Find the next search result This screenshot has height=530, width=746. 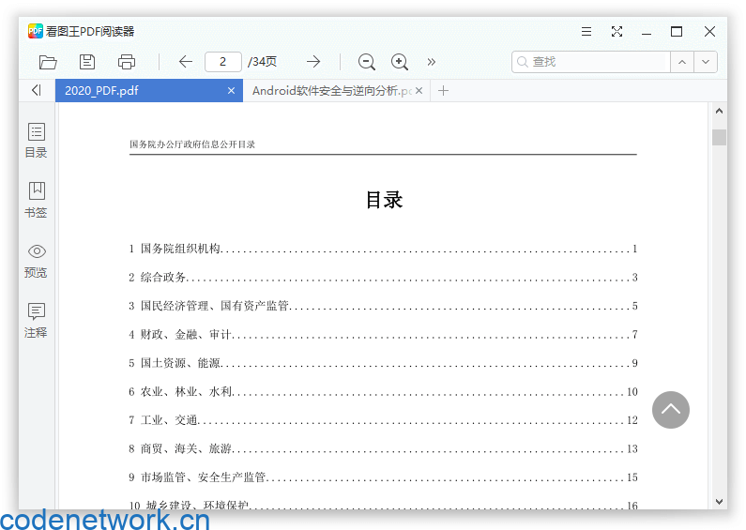click(706, 62)
